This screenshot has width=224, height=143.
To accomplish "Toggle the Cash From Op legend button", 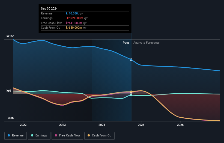I will coord(99,136).
